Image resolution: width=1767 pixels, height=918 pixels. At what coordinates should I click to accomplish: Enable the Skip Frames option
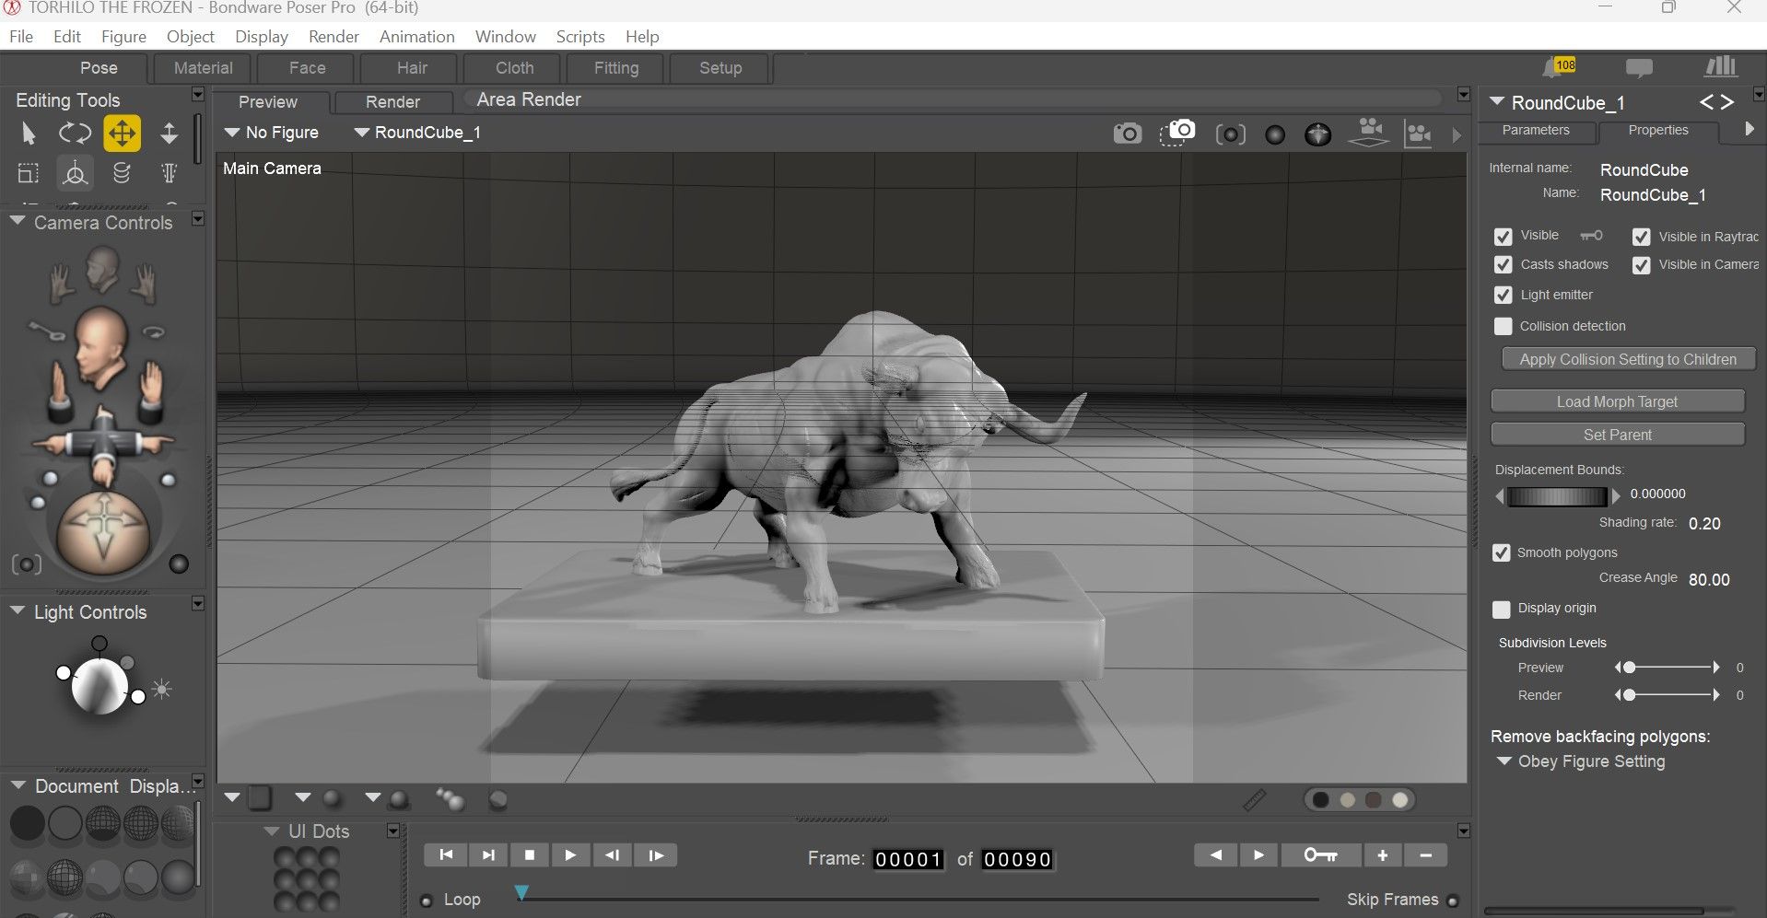(x=1453, y=901)
